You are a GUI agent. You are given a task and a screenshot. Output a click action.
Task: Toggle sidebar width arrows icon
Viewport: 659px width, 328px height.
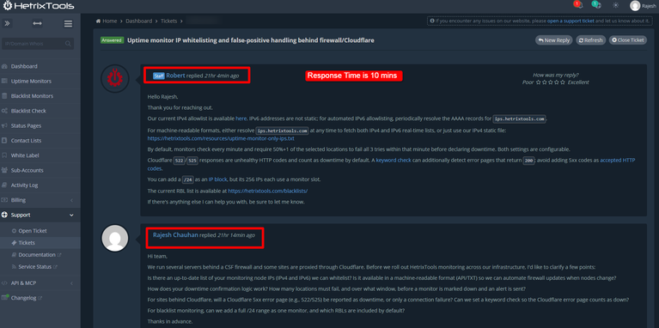(38, 24)
